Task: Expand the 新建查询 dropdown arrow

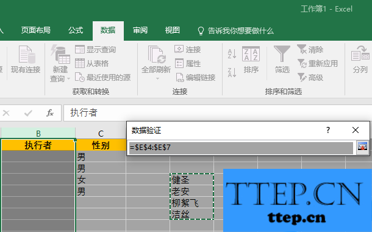Action: point(68,78)
